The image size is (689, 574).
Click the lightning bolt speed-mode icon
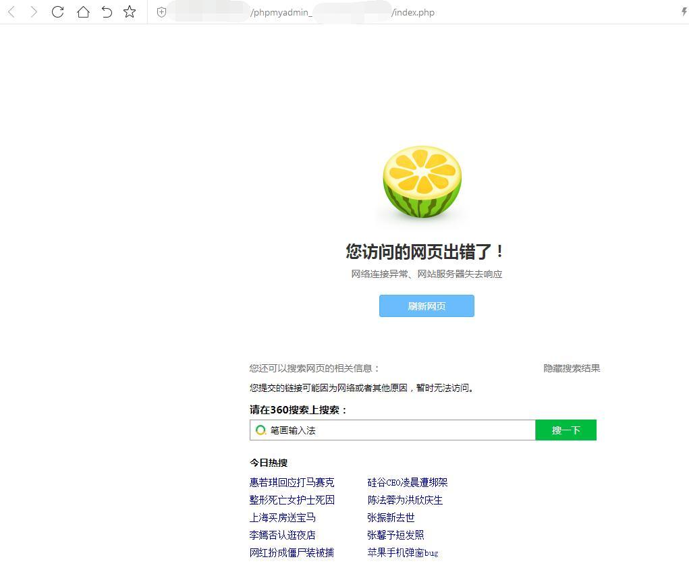[x=684, y=12]
